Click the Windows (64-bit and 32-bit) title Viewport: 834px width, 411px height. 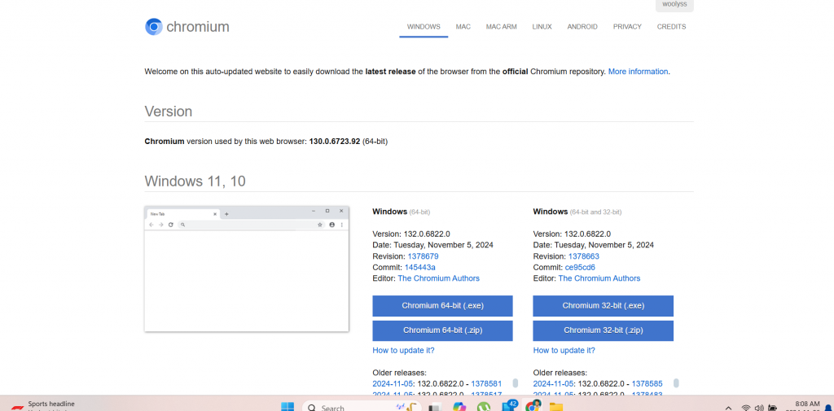click(577, 212)
